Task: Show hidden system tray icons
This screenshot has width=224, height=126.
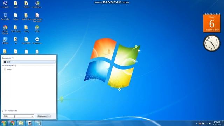Action: click(196, 124)
